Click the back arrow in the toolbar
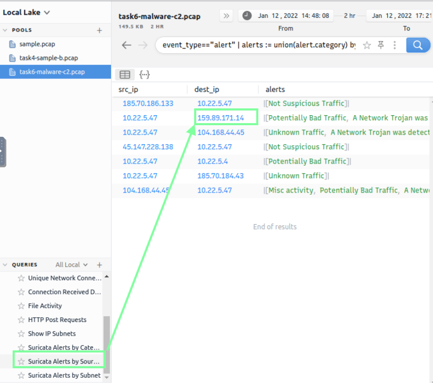Screen dimensions: 433x383 pyautogui.click(x=126, y=45)
